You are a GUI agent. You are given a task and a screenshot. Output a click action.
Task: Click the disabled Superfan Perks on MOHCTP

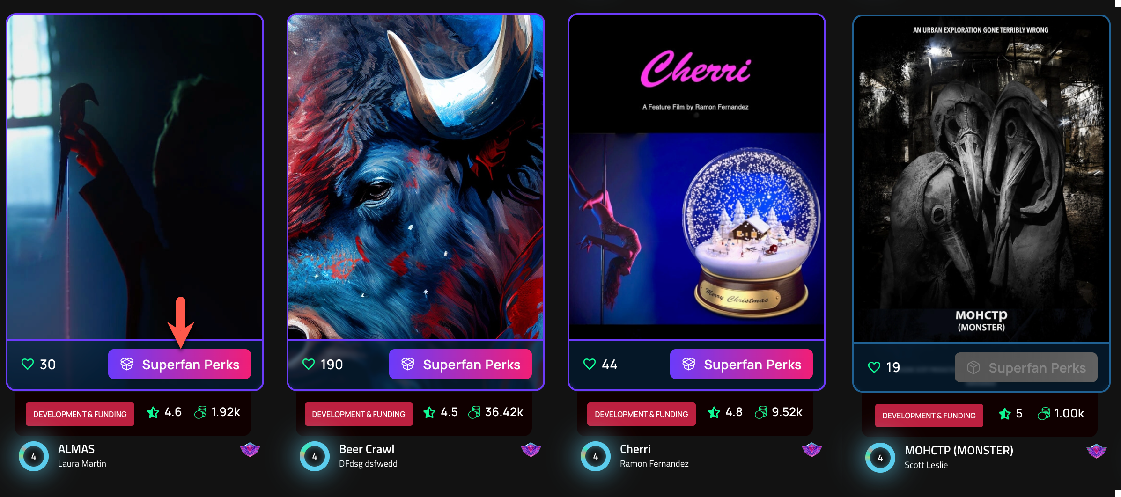(x=1026, y=367)
